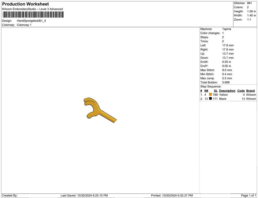258x198 pixels.
Task: Click the 'Wilcom EmbroideryStudio – Level 3 Advanced' subtitle
Action: pos(32,9)
